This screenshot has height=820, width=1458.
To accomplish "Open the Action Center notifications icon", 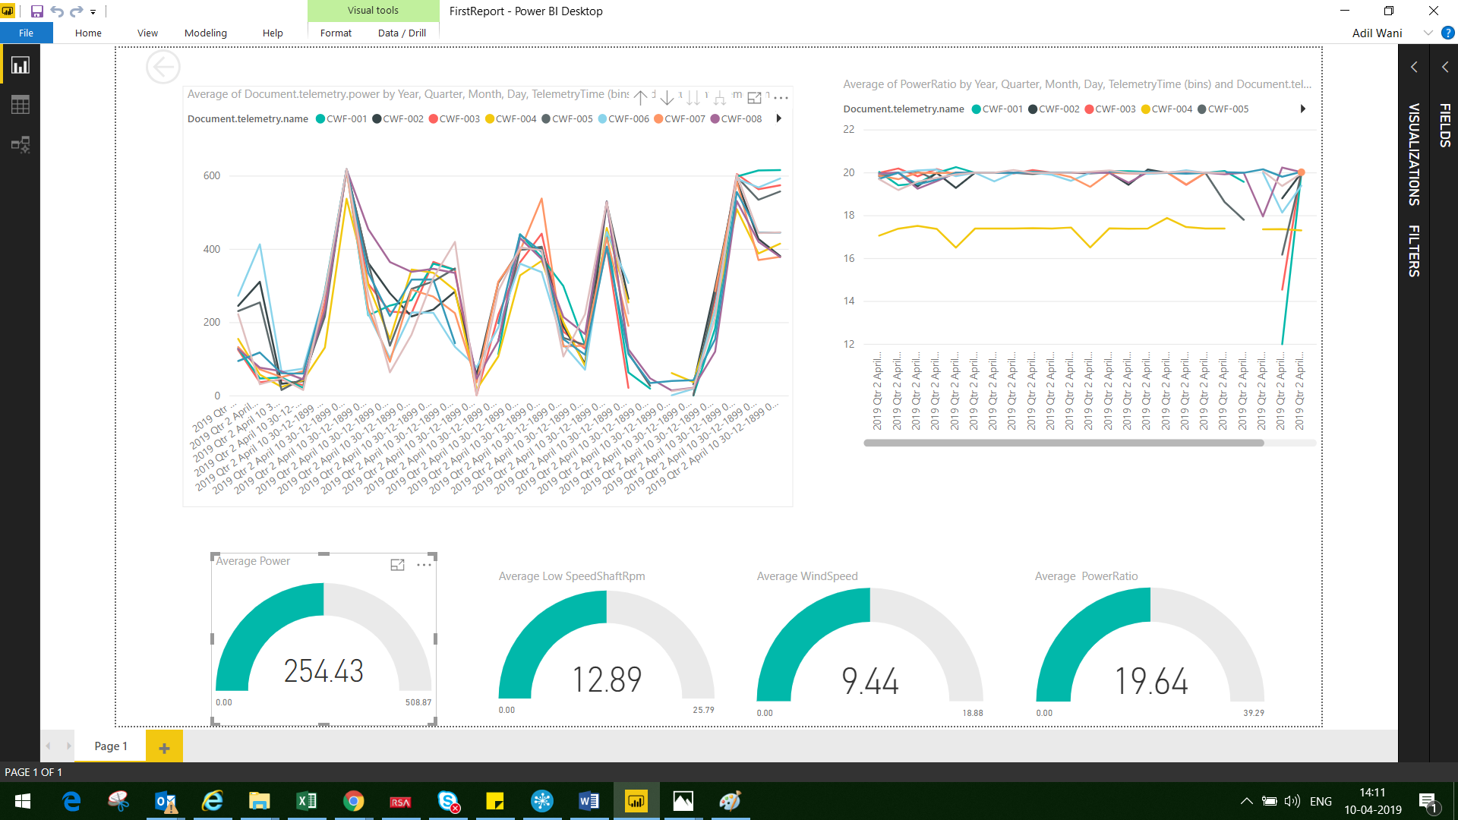I will tap(1428, 802).
